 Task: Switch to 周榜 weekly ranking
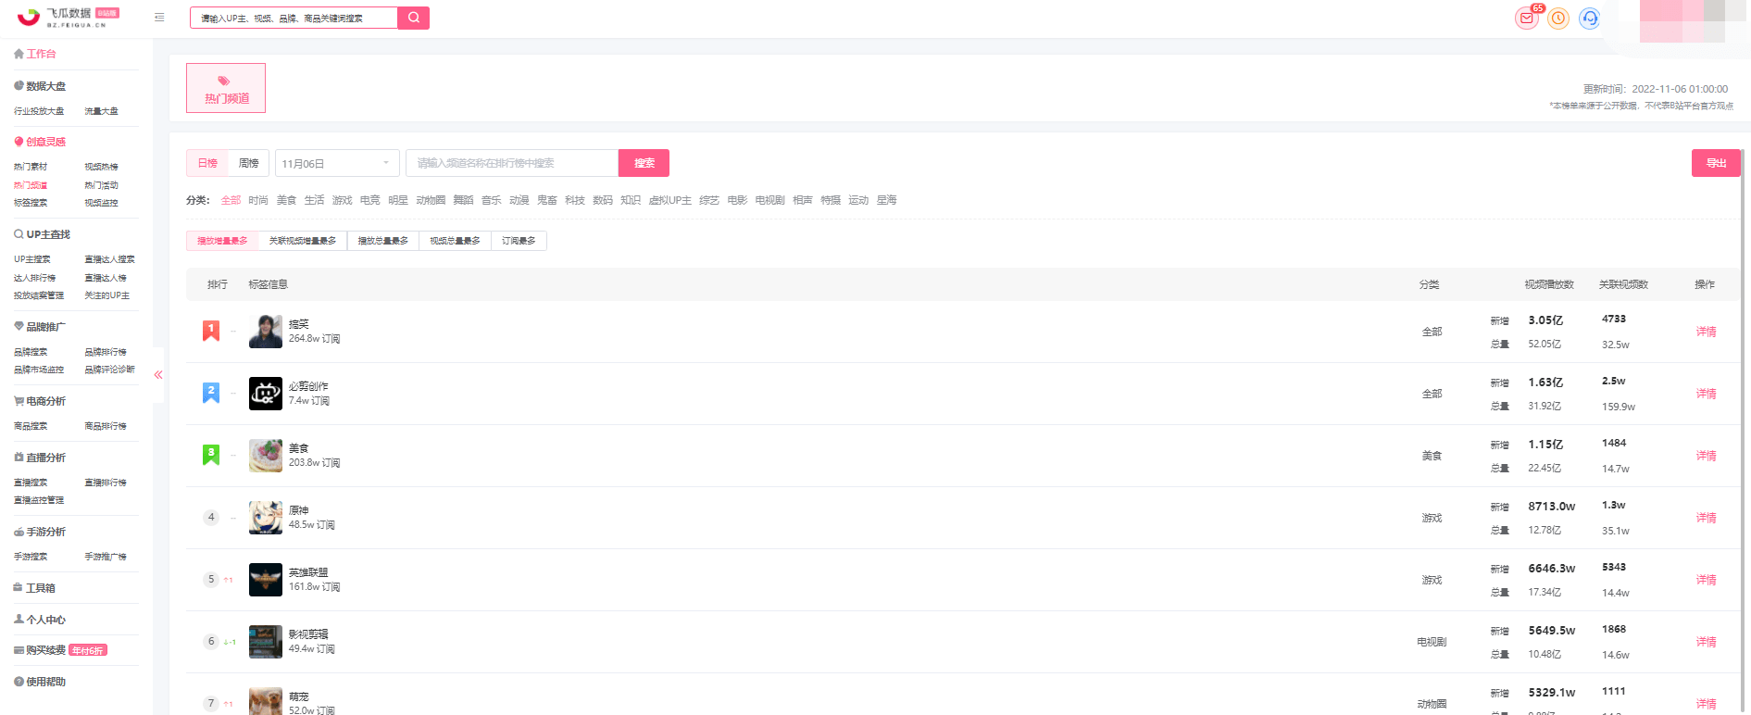click(x=248, y=163)
